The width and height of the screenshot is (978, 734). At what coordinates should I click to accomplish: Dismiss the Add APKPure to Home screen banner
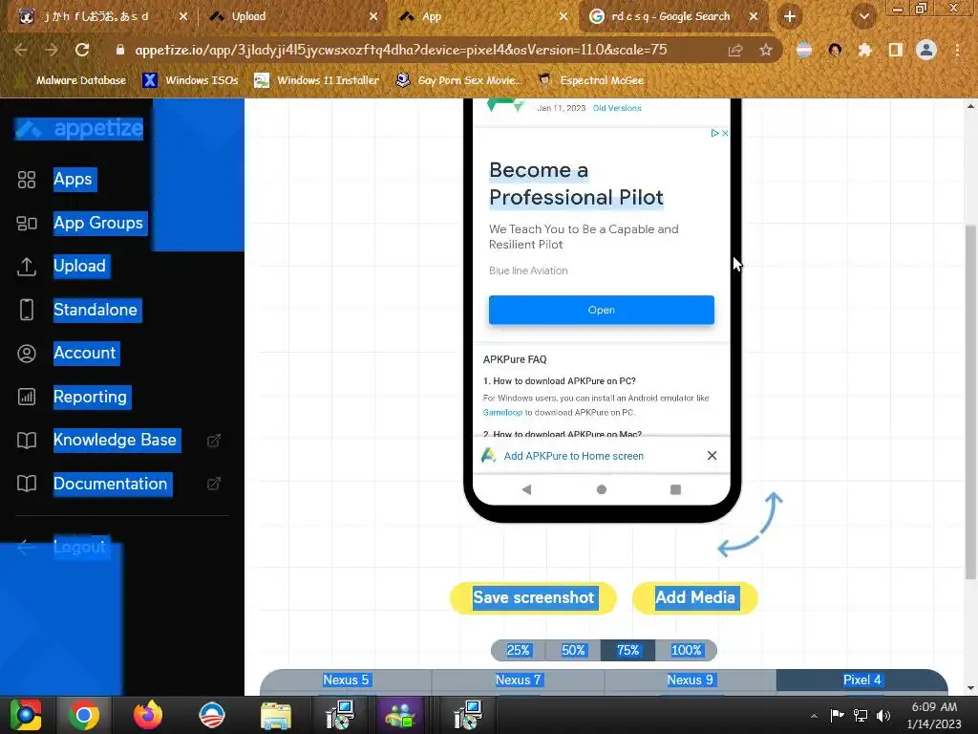tap(712, 456)
